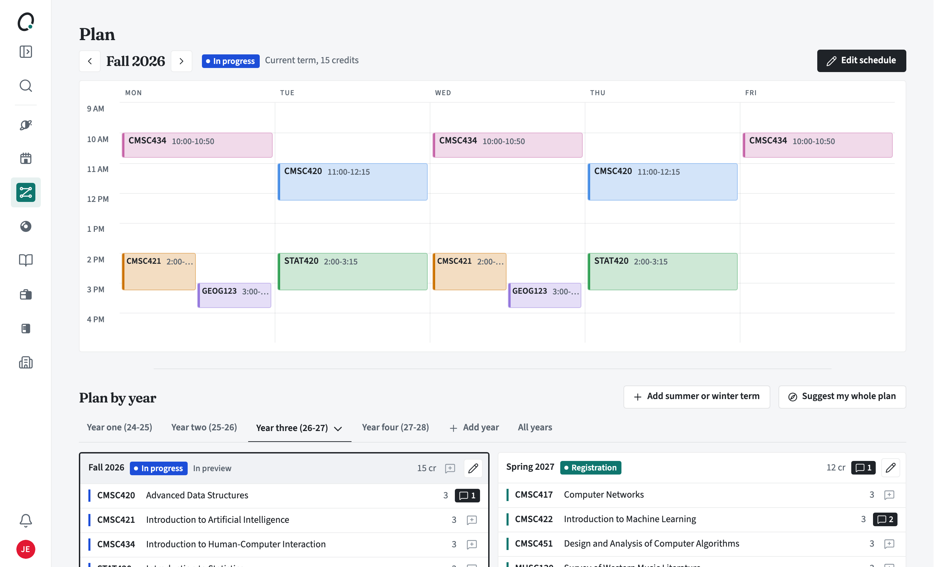Switch to the Year four (27-28) tab
Screen dimensions: 941x567
coord(395,427)
